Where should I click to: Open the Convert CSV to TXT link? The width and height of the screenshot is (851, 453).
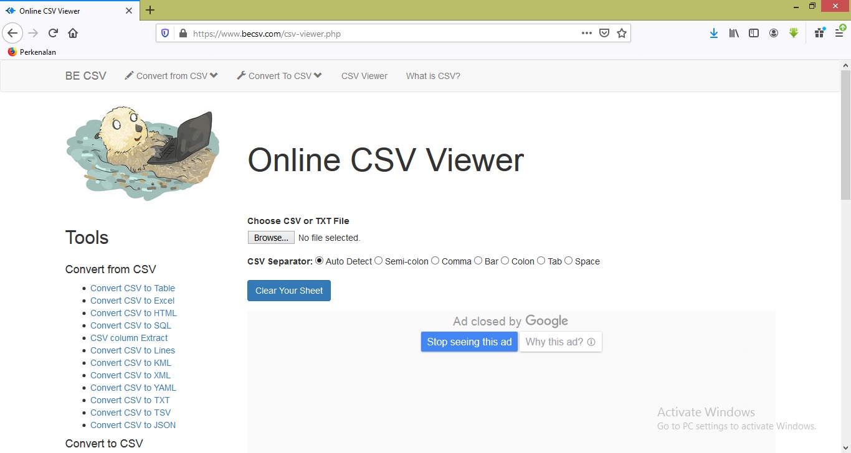tap(130, 400)
